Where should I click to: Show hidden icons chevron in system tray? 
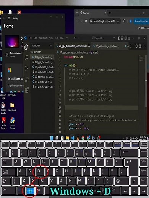pos(123,138)
